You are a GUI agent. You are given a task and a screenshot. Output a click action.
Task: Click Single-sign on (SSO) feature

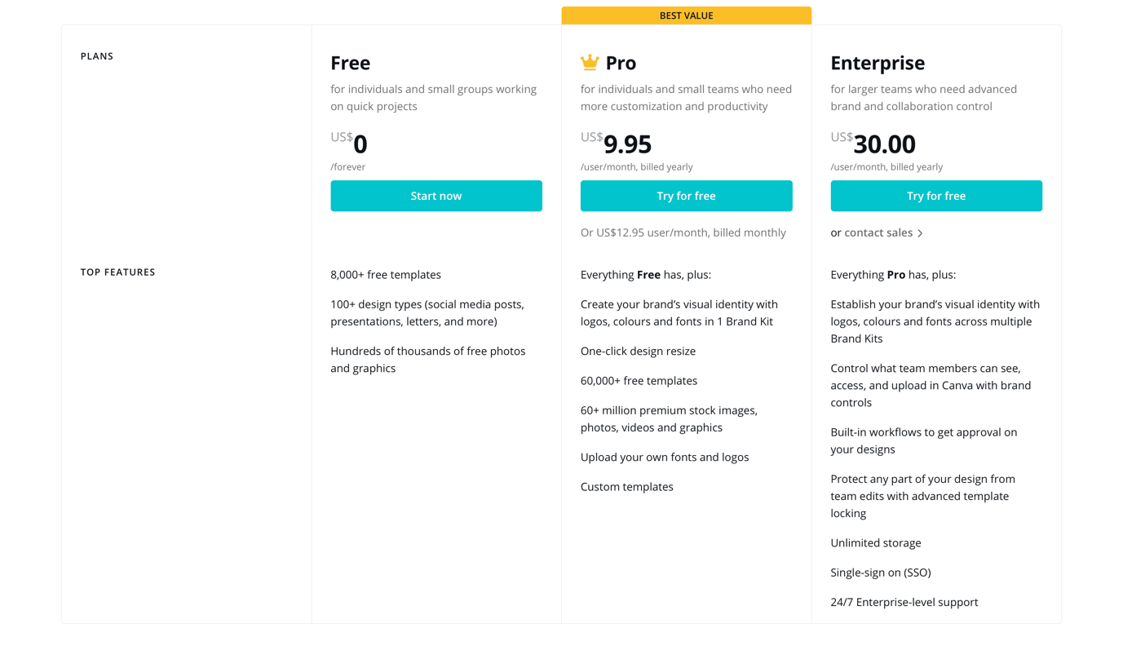pyautogui.click(x=880, y=573)
